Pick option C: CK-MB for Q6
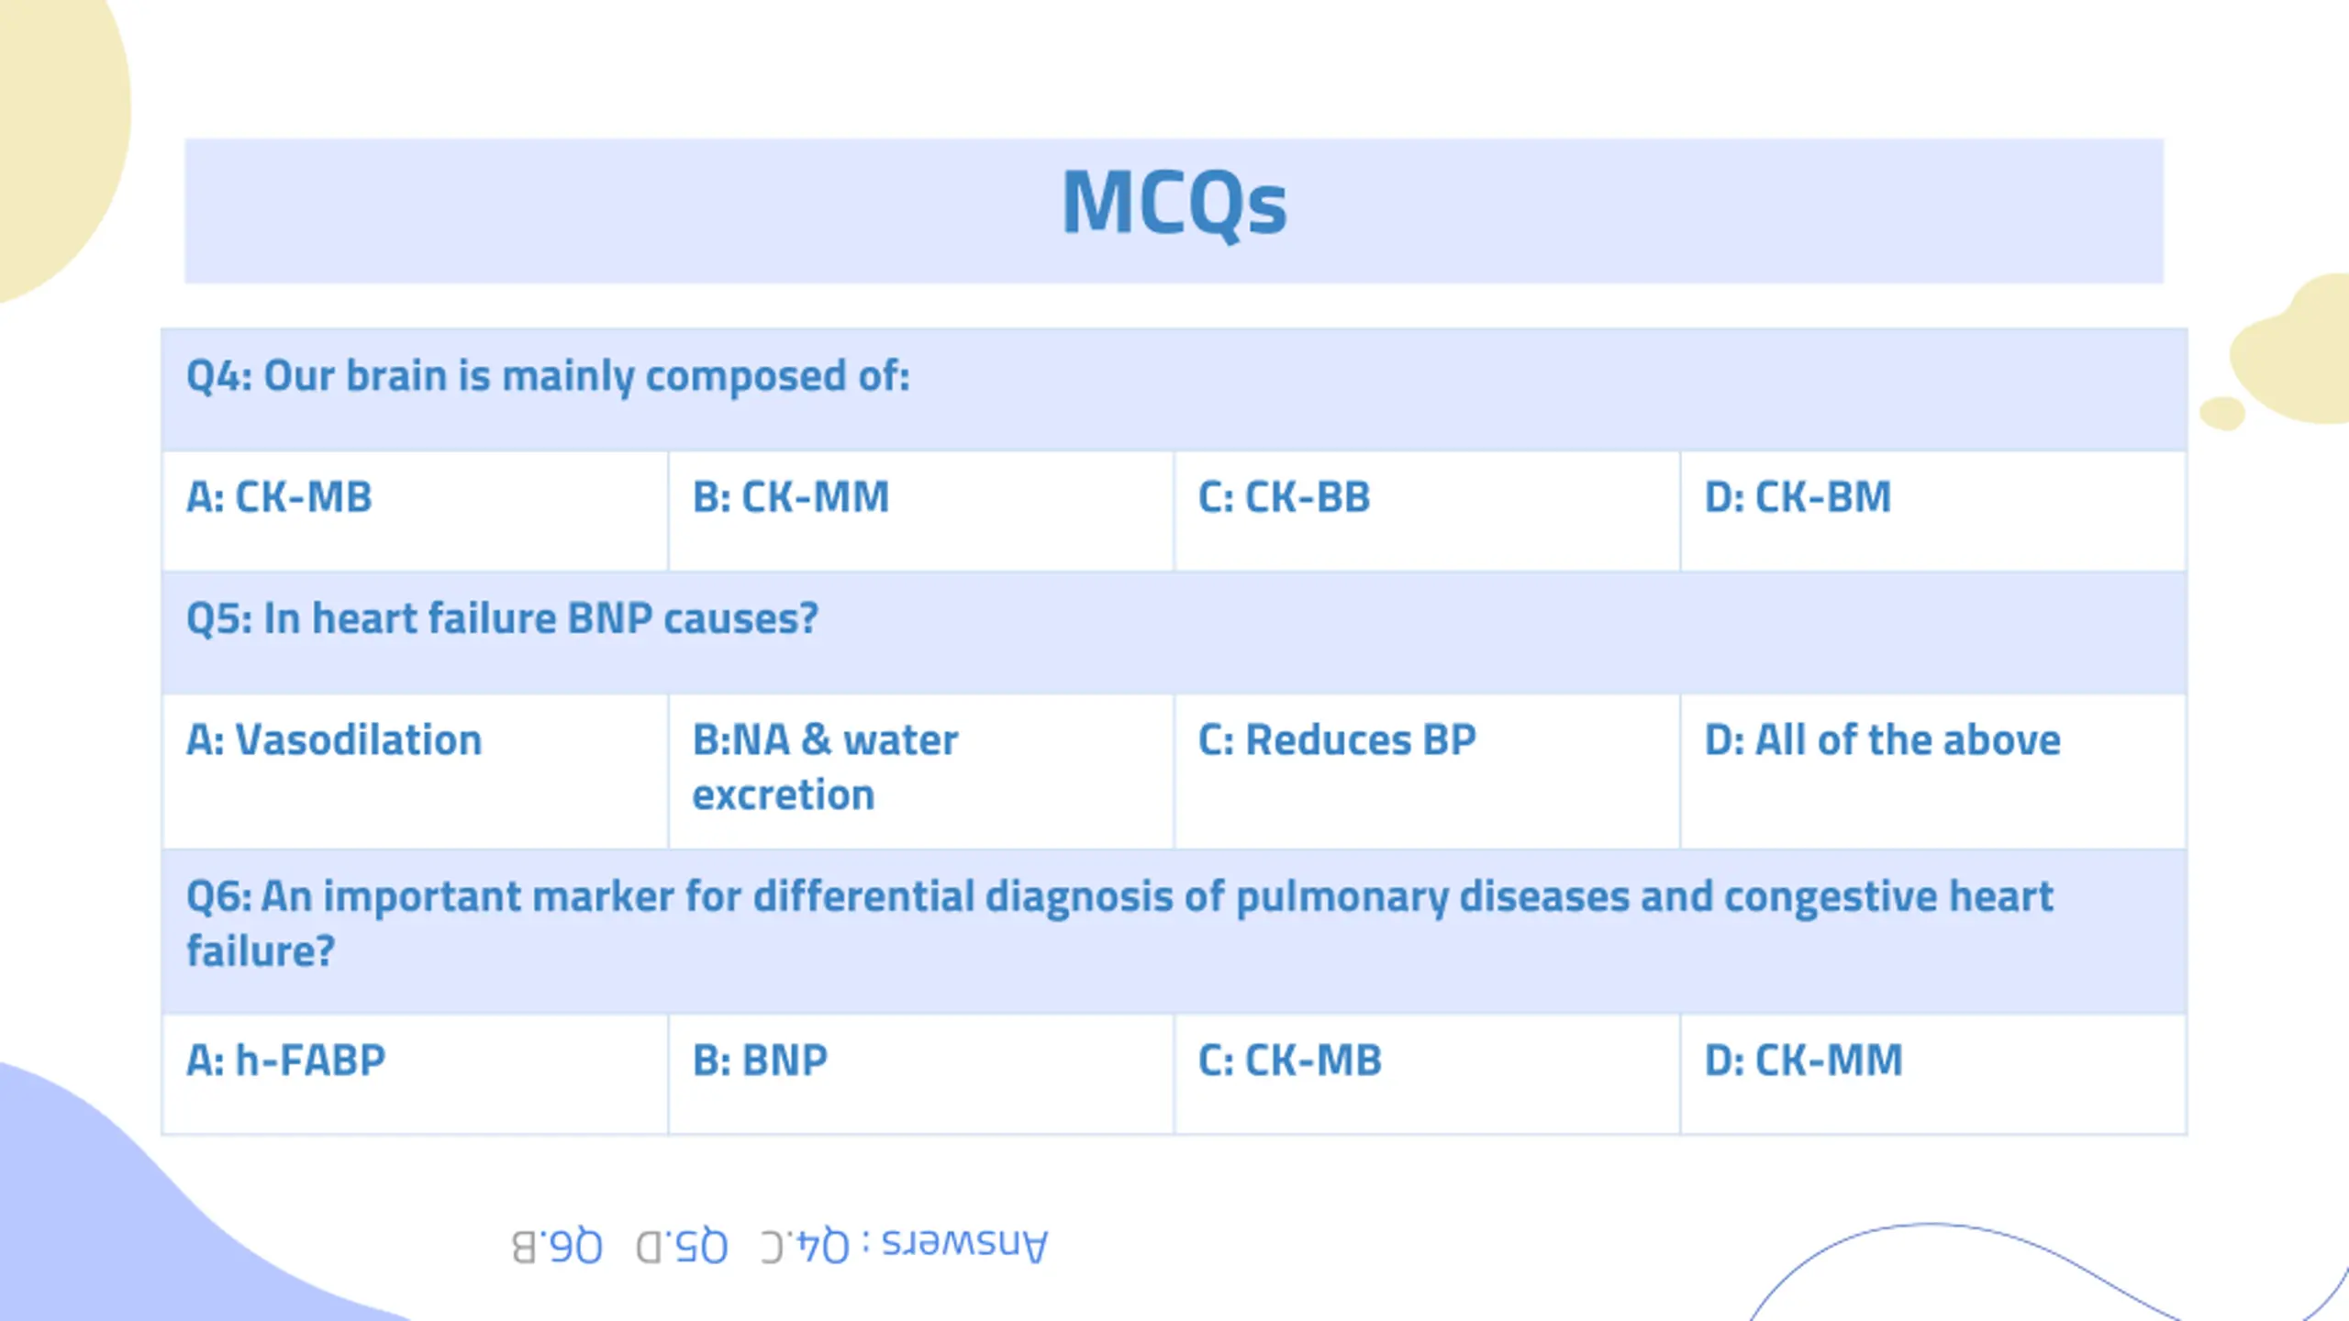 coord(1289,1060)
